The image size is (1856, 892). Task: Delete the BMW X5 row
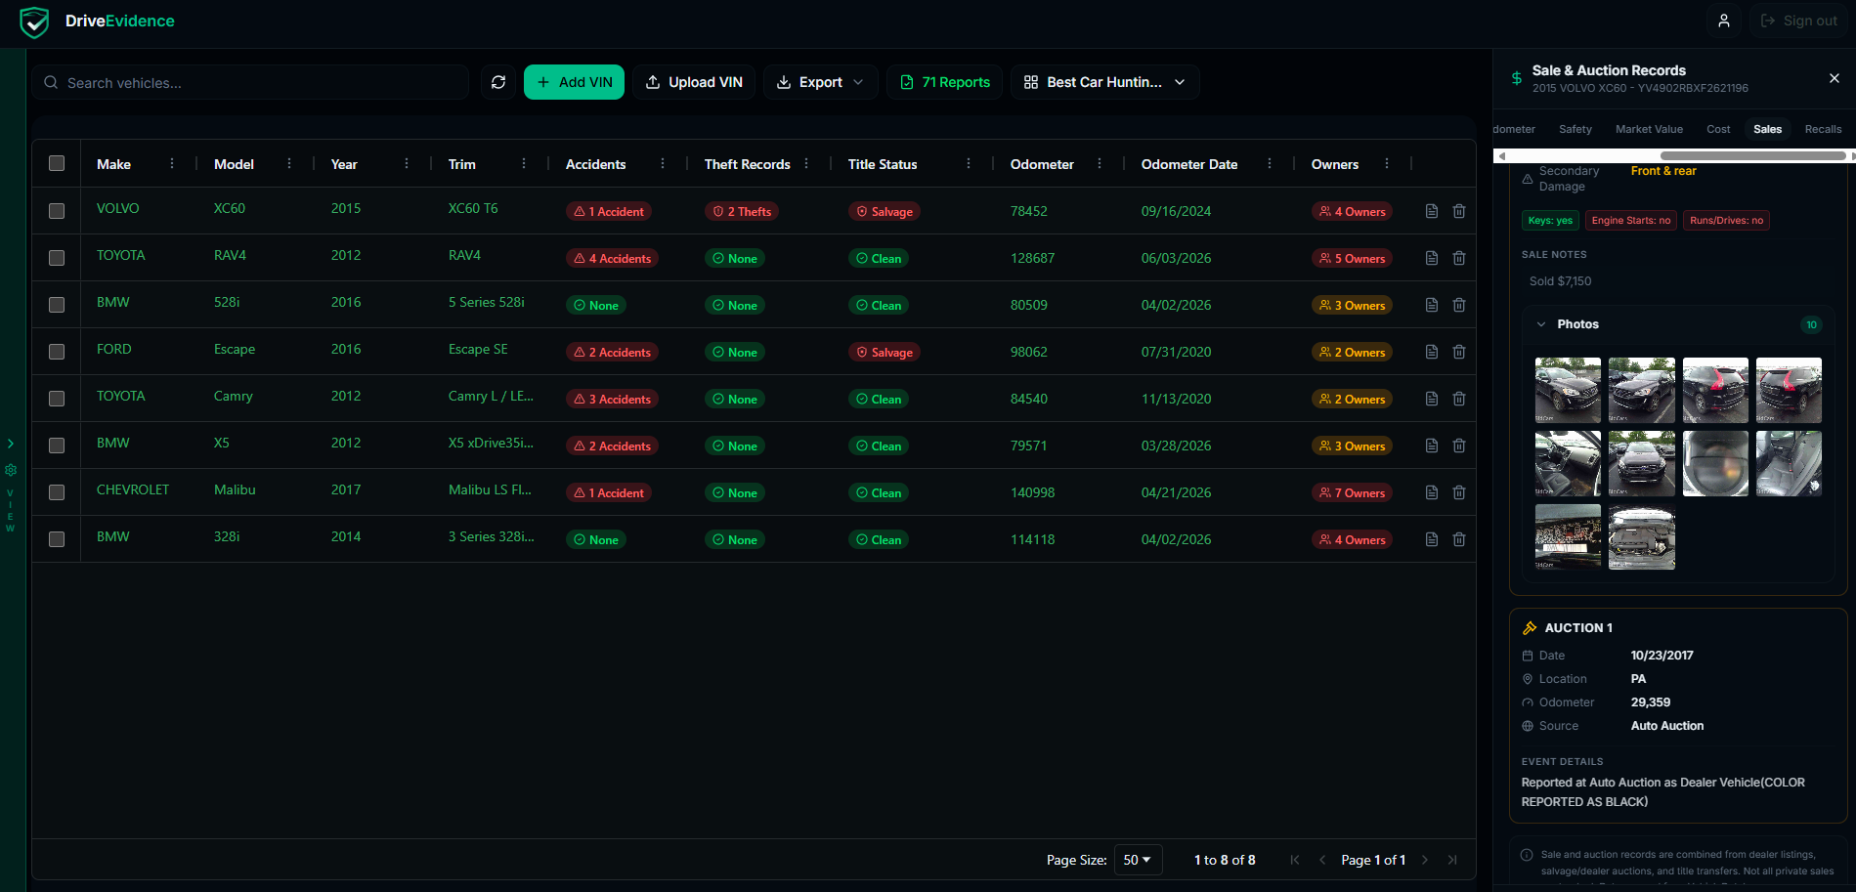1459,446
